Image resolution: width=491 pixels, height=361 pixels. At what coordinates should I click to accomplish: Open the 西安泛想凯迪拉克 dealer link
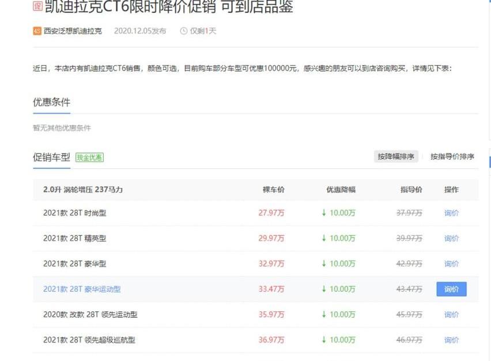[x=73, y=31]
